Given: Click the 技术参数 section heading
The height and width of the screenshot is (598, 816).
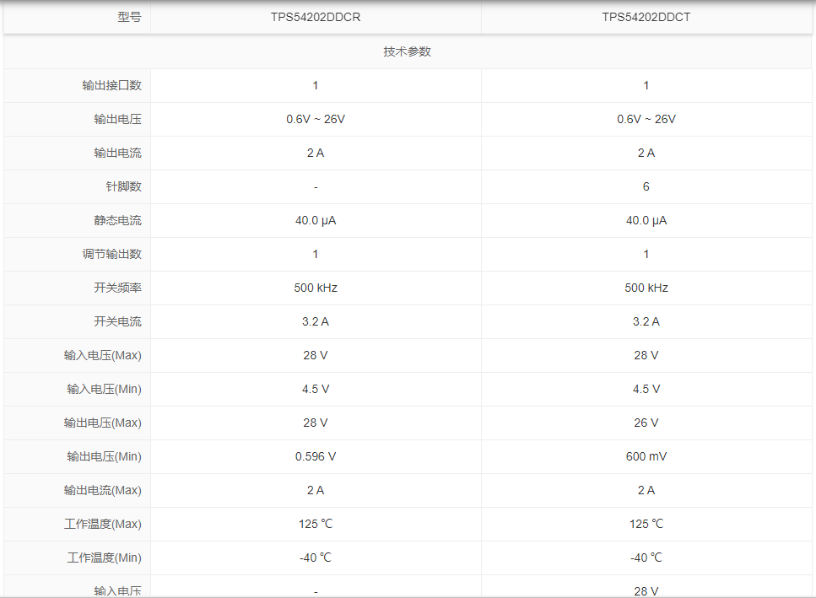Looking at the screenshot, I should click(x=407, y=51).
